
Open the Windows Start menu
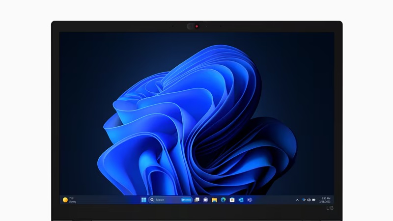(x=143, y=200)
